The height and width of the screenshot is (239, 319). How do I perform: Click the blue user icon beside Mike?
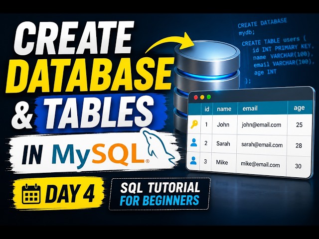coord(193,161)
